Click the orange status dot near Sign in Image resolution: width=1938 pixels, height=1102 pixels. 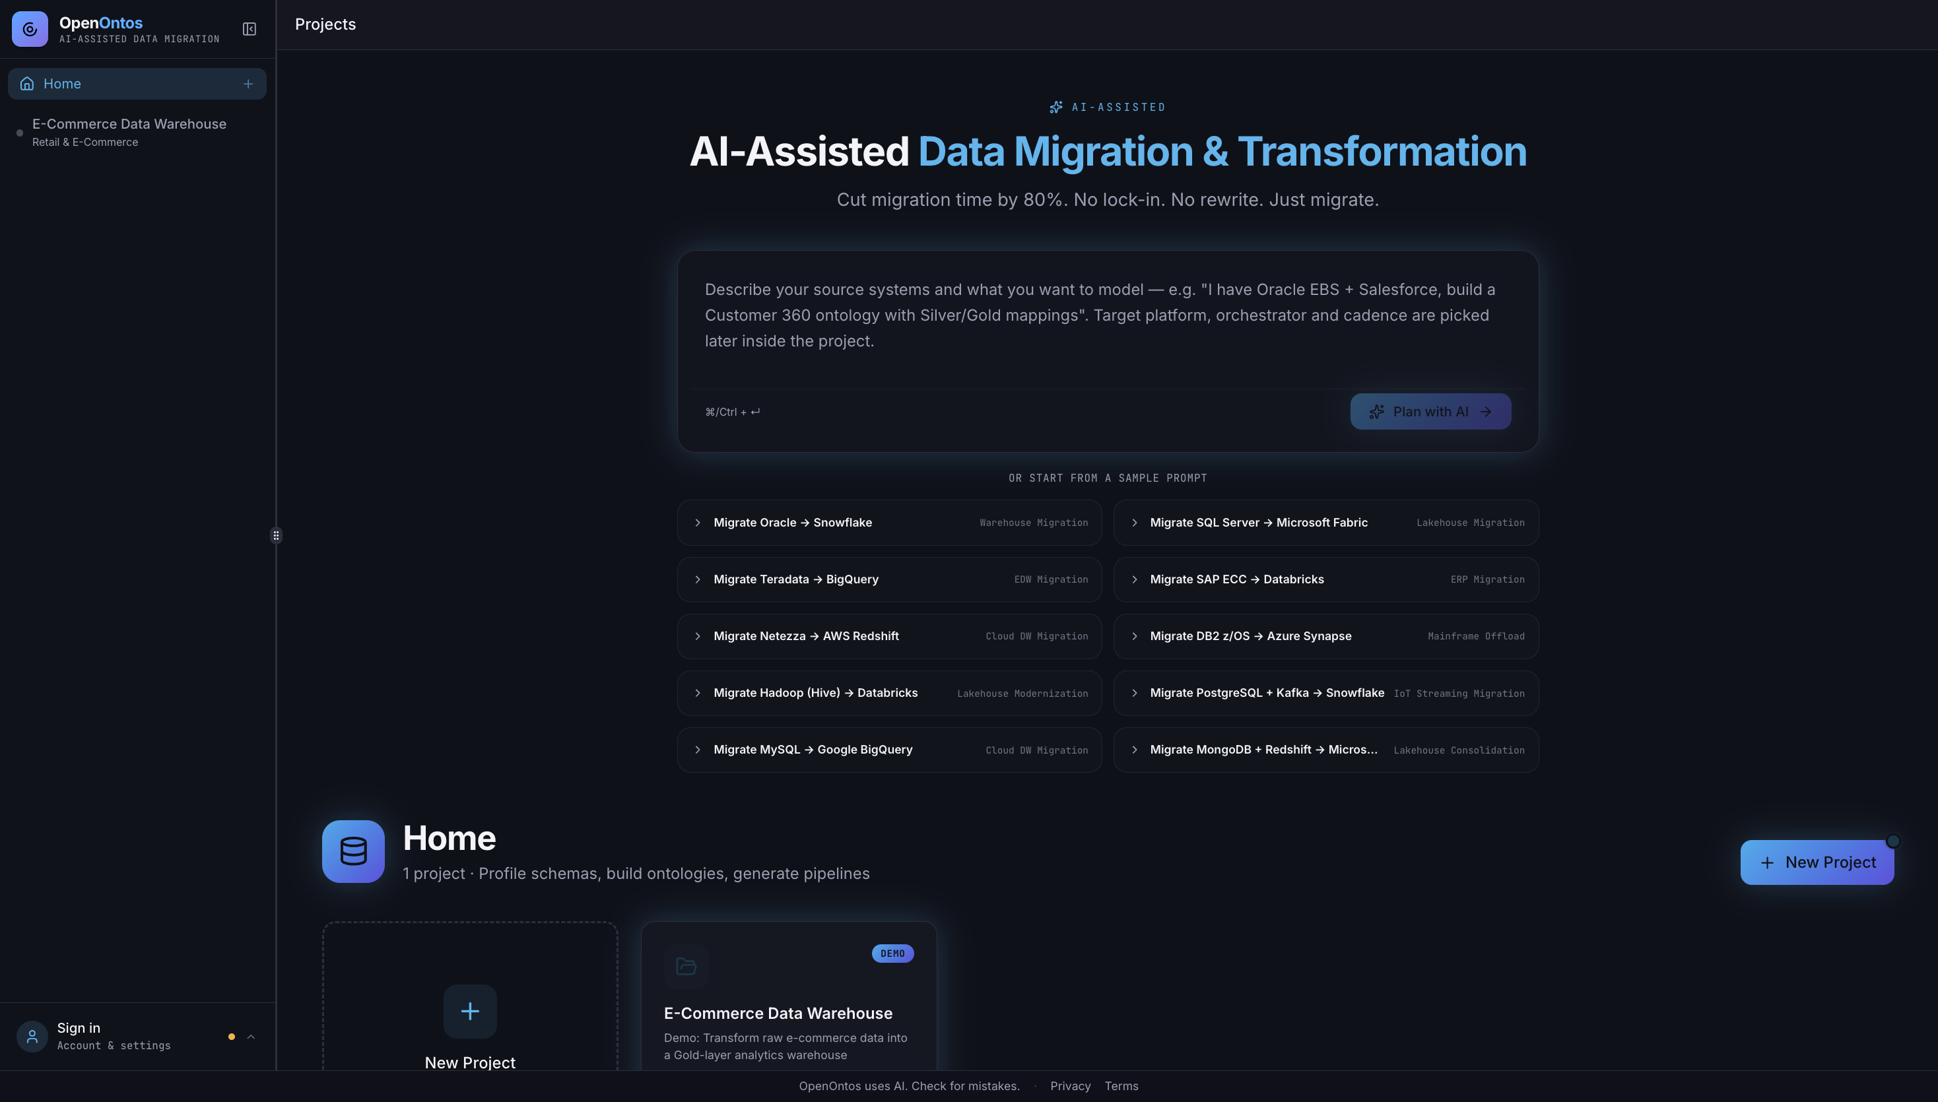(232, 1037)
